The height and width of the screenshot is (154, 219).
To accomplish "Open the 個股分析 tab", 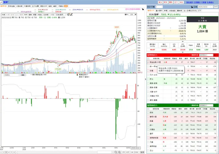I will click(x=44, y=6).
